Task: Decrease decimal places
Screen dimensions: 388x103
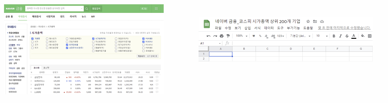Action: pos(266,36)
